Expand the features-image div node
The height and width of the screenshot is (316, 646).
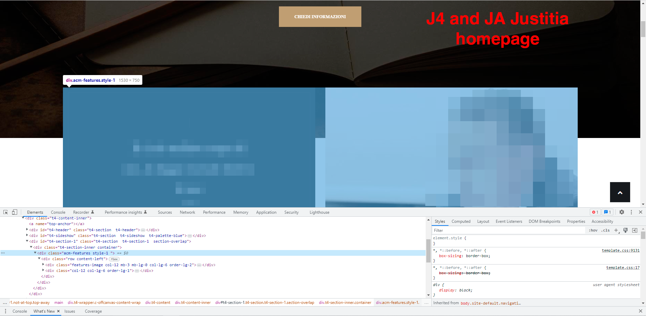pyautogui.click(x=43, y=265)
